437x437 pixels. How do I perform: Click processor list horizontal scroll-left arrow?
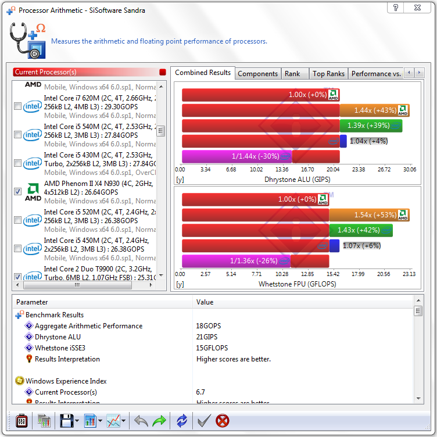coord(17,285)
